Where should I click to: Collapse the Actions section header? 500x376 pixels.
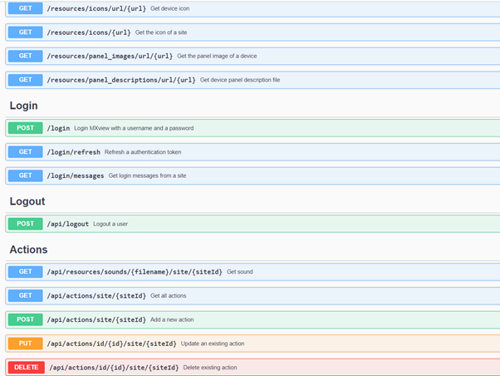click(28, 250)
